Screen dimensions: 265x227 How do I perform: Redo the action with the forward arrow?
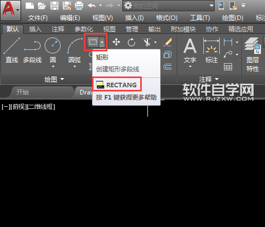110,6
